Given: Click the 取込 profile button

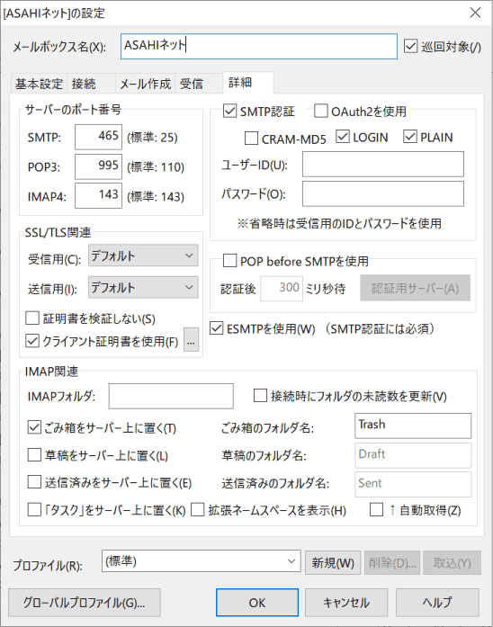Looking at the screenshot, I should pos(452,562).
